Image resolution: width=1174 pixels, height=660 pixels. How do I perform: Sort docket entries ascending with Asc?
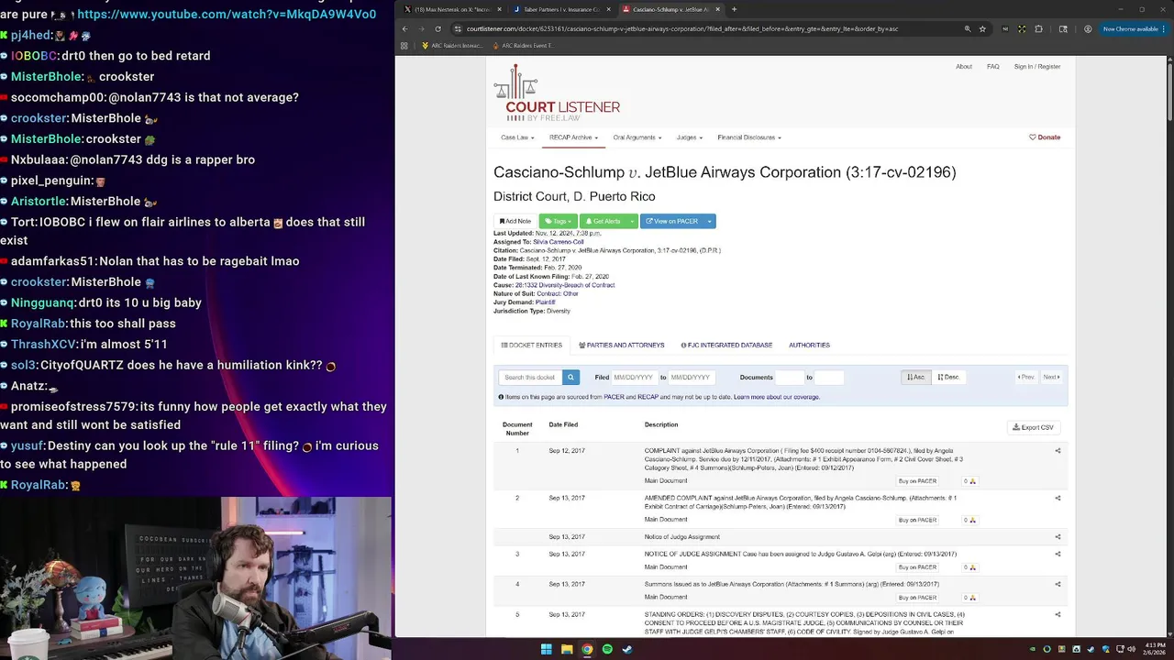[x=915, y=377]
